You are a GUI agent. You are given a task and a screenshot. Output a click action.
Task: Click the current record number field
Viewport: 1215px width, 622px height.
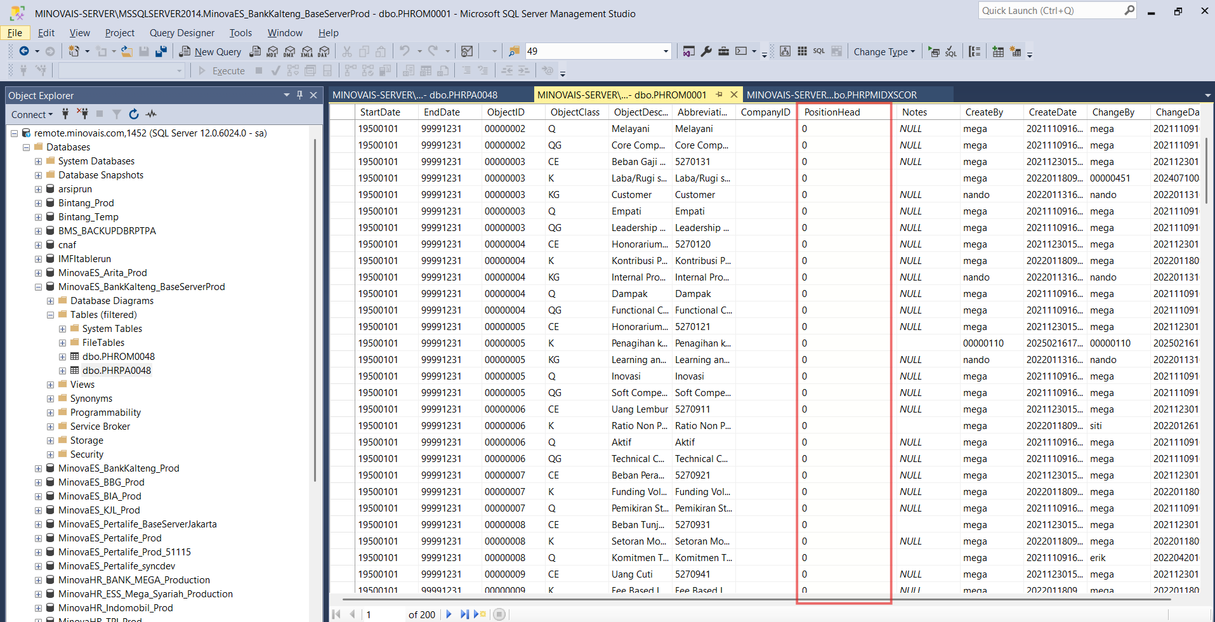(384, 614)
